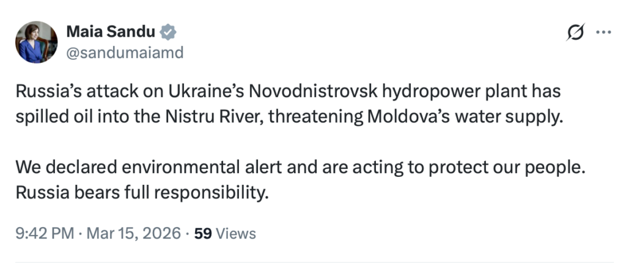Click the 9:42 PM timestamp

coord(45,234)
